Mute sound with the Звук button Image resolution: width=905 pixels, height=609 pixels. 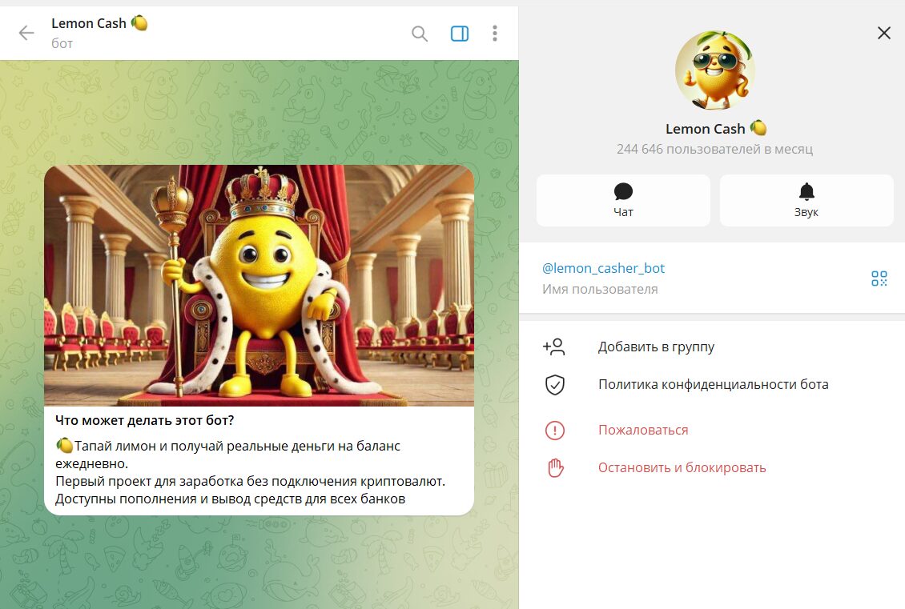pos(806,200)
